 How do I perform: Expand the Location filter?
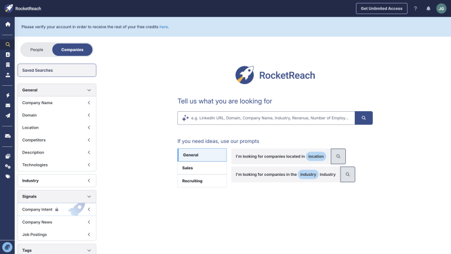(x=56, y=128)
